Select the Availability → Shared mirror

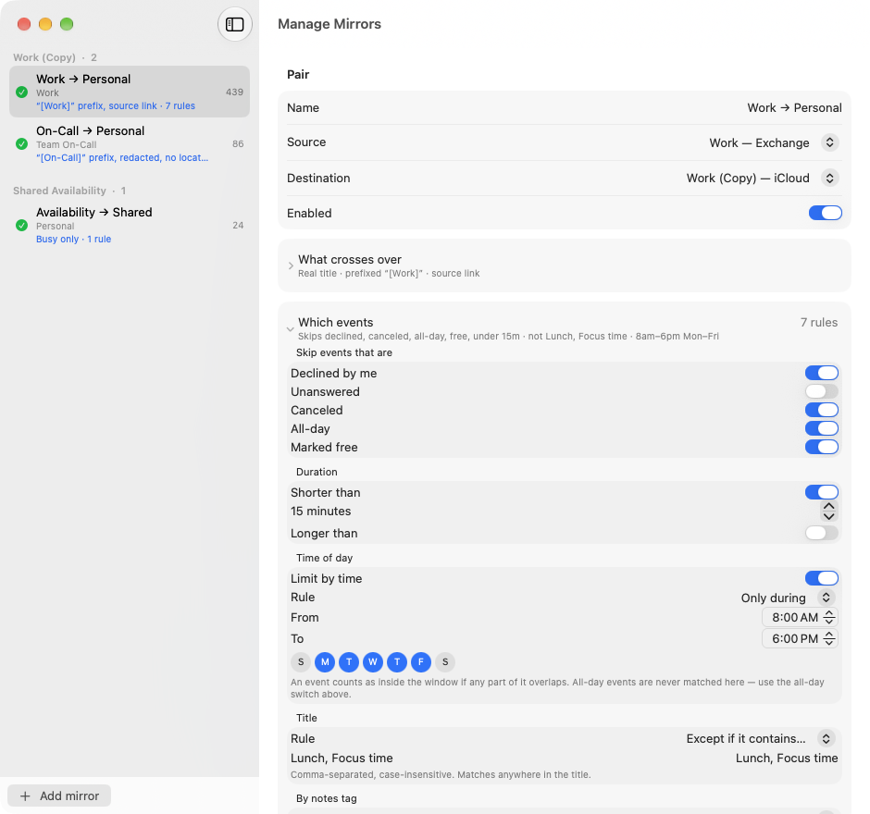coord(130,225)
